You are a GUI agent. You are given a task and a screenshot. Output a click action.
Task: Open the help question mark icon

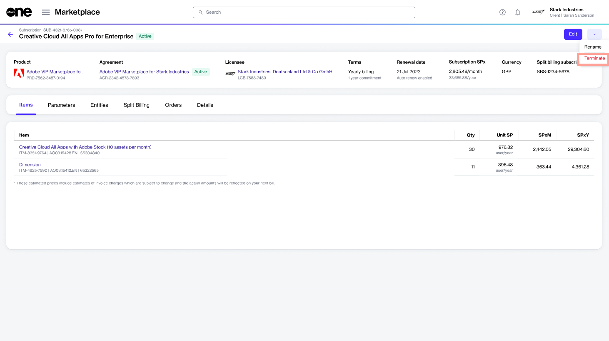pos(502,12)
